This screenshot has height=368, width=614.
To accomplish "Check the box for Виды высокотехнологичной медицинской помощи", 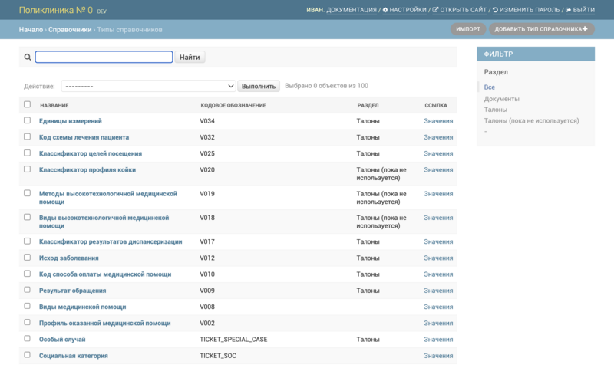I will pyautogui.click(x=27, y=217).
